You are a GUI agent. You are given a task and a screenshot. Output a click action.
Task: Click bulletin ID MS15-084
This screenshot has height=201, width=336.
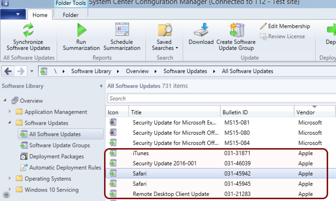click(x=237, y=143)
